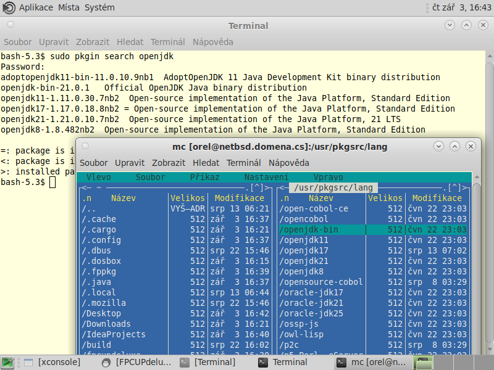
Task: Click the xconsole window icon in taskbar
Action: coord(28,363)
